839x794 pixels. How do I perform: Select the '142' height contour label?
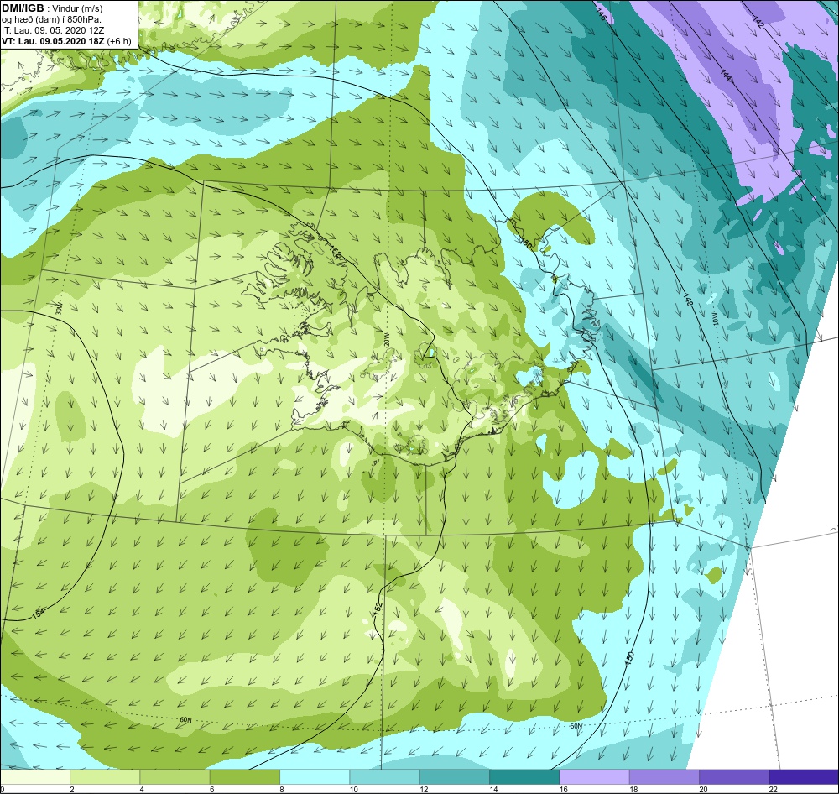click(x=758, y=22)
